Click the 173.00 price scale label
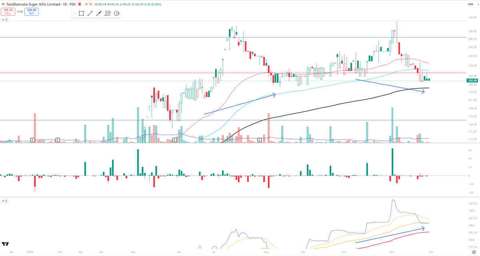The image size is (480, 256). point(472,92)
